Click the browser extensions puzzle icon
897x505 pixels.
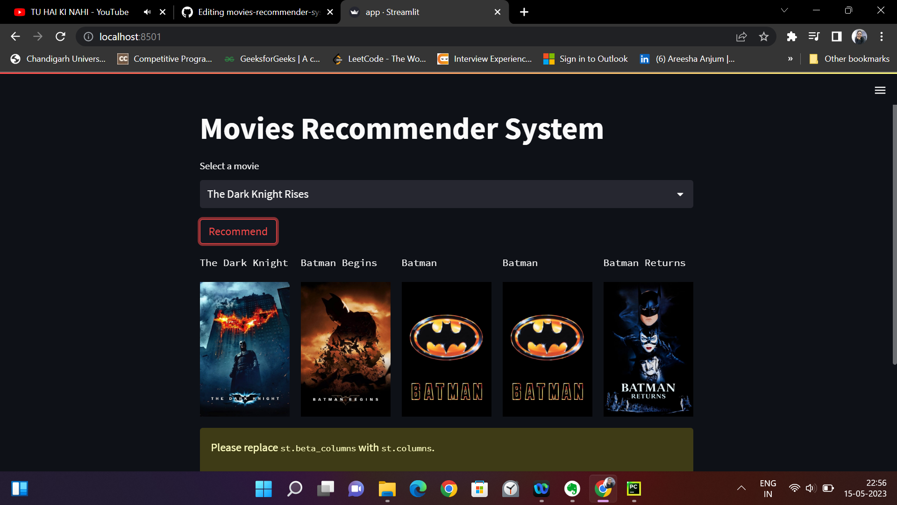tap(792, 36)
